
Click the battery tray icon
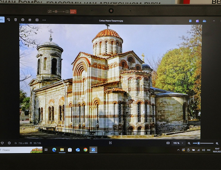coord(193,150)
